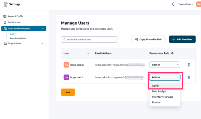The width and height of the screenshot is (201, 119).
Task: Click the app logo beside Settings
Action: click(x=5, y=4)
